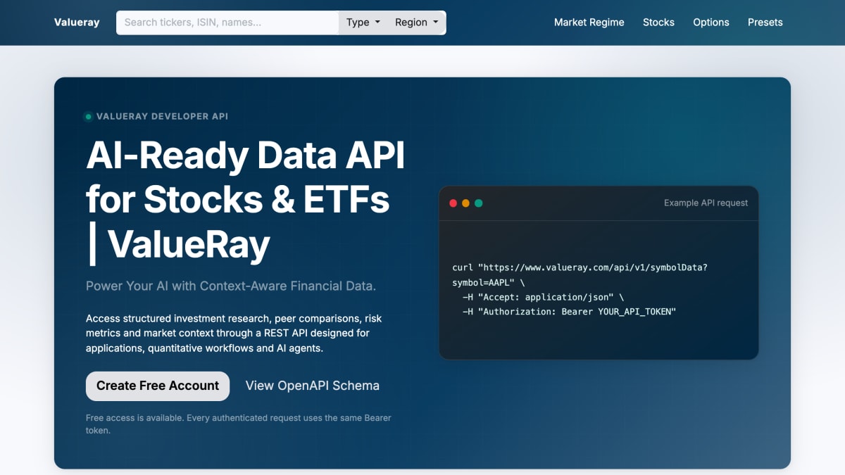The width and height of the screenshot is (845, 475).
Task: Open the View OpenAPI Schema link
Action: 313,386
